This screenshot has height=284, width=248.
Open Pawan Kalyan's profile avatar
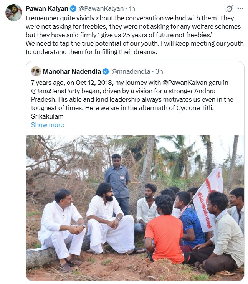14,13
